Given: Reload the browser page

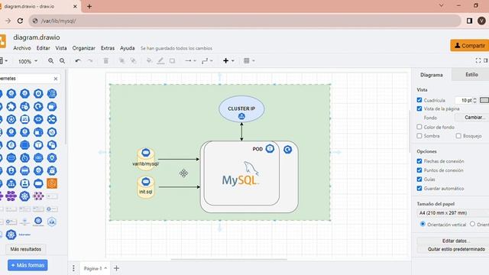Looking at the screenshot, I should pyautogui.click(x=21, y=21).
